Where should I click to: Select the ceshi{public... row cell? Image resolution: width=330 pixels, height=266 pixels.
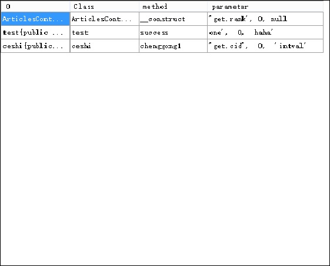click(35, 46)
